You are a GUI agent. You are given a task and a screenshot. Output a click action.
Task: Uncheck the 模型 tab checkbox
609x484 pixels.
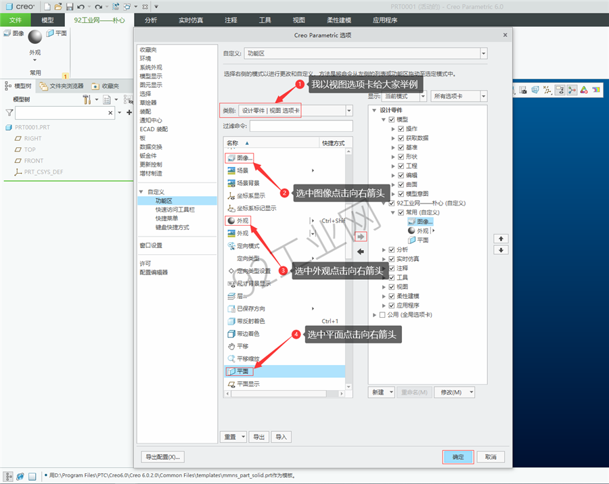tap(392, 120)
